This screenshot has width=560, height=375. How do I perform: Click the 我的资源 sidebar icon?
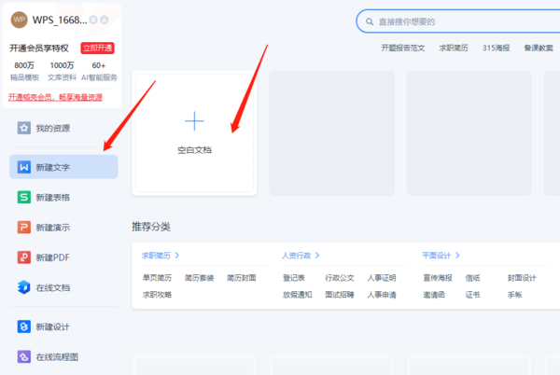24,128
